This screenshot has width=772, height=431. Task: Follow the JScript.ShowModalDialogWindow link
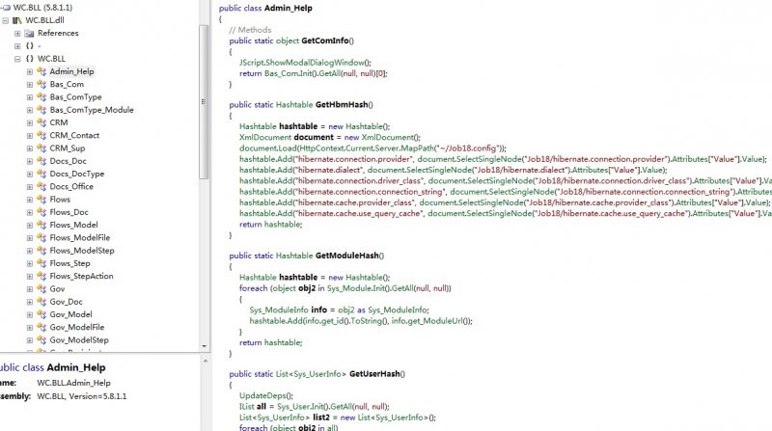pyautogui.click(x=303, y=63)
